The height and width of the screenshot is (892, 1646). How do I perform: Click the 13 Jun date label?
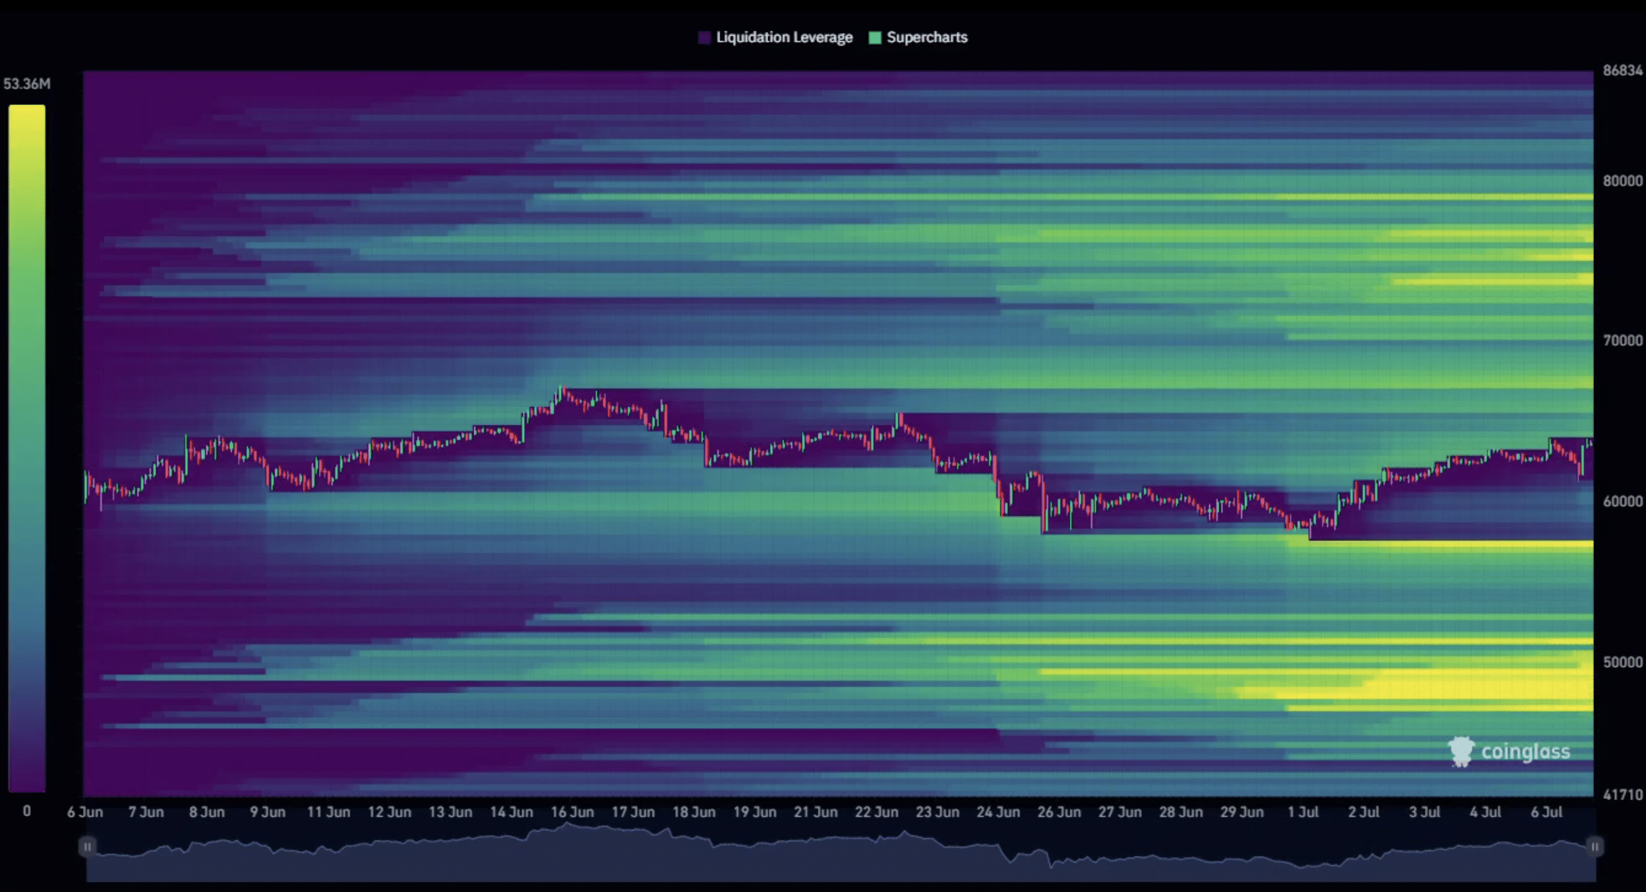click(450, 812)
